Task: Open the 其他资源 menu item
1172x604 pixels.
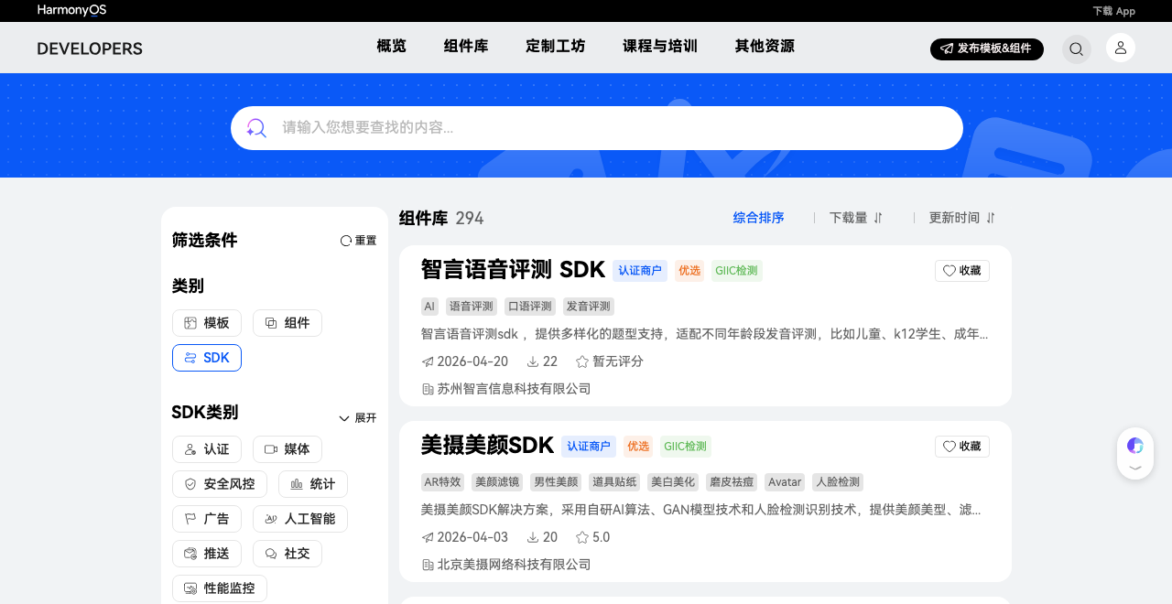Action: [765, 47]
